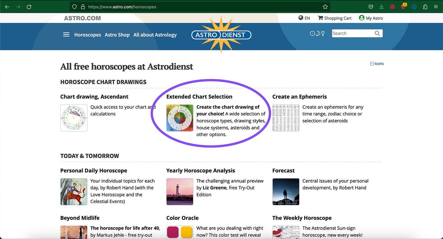Open the Forecast heading link
This screenshot has height=239, width=443.
(x=284, y=170)
